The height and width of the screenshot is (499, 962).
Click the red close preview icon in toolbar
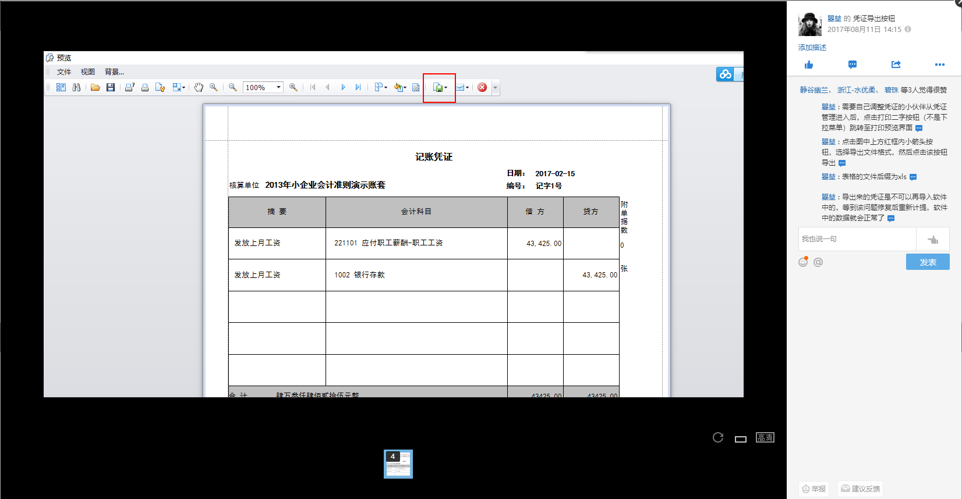[482, 87]
